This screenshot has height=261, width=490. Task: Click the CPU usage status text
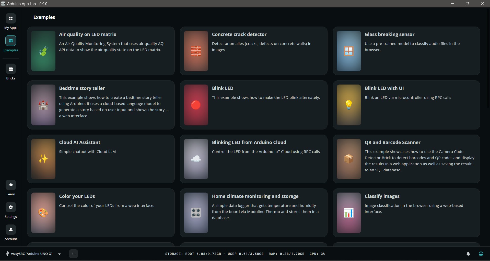[317, 254]
